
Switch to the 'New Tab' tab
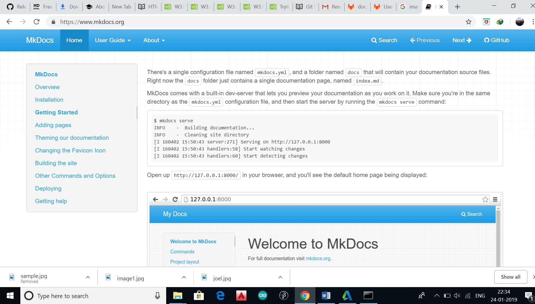point(122,7)
